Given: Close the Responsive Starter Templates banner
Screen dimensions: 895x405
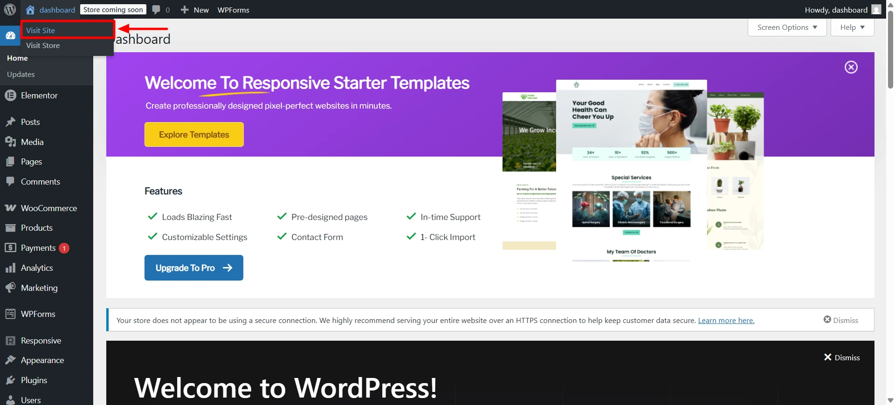Looking at the screenshot, I should click(851, 67).
